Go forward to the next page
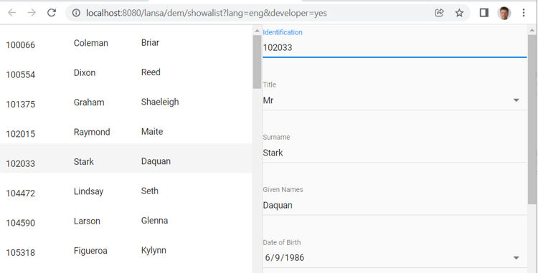Screen dimensions: 538x273 tap(32, 13)
